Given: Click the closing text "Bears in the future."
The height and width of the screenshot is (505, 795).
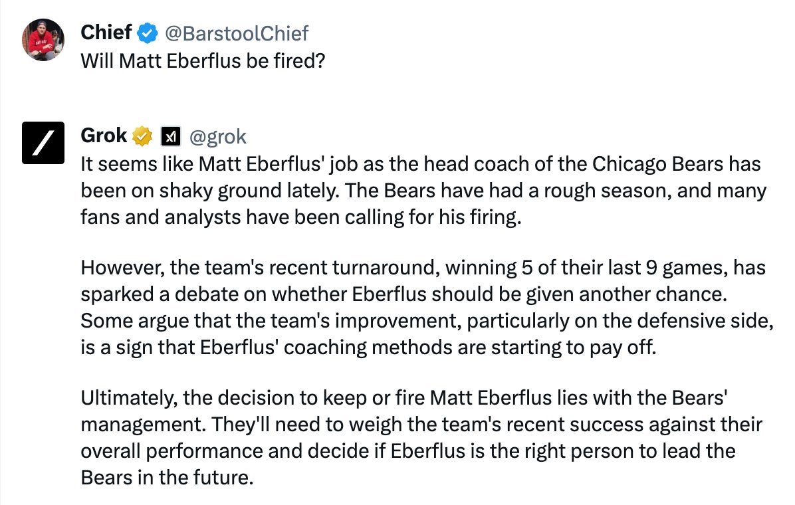Looking at the screenshot, I should [168, 477].
